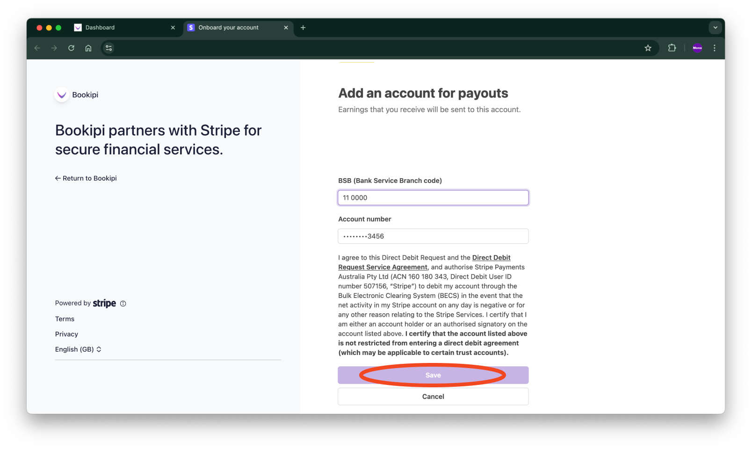Click the Stripe info icon next to 'Powered by'
This screenshot has height=449, width=752.
click(123, 304)
